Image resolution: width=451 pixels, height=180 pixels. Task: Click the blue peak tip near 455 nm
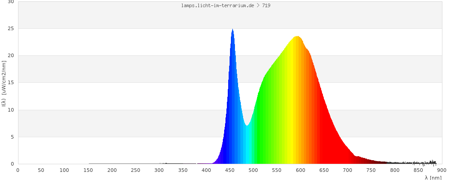(x=232, y=31)
